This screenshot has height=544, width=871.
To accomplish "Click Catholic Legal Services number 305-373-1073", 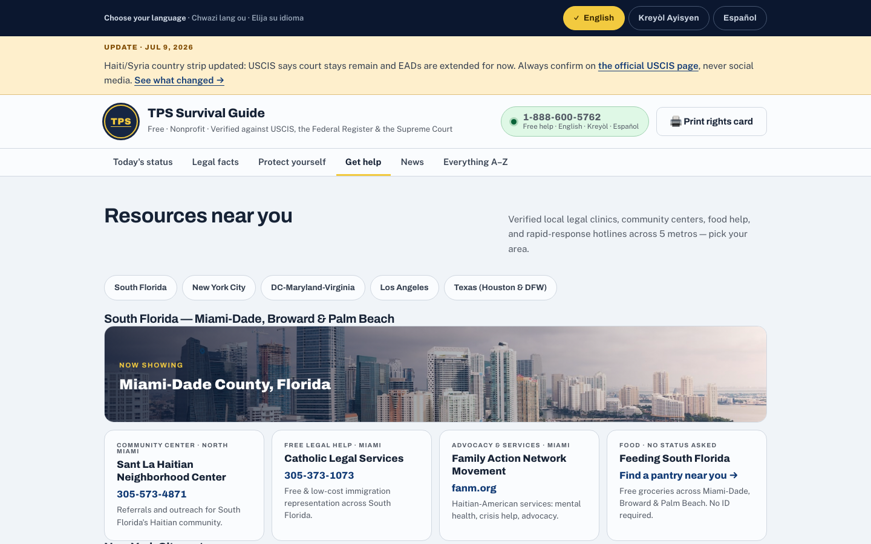I will tap(319, 476).
